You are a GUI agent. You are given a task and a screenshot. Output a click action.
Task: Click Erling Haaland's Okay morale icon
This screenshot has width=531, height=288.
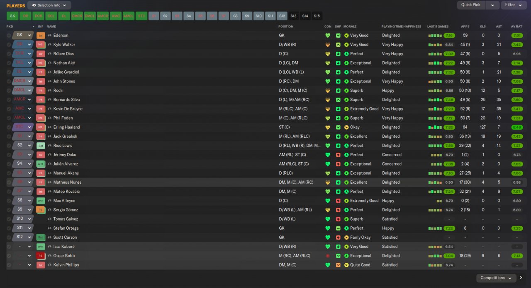[346, 127]
